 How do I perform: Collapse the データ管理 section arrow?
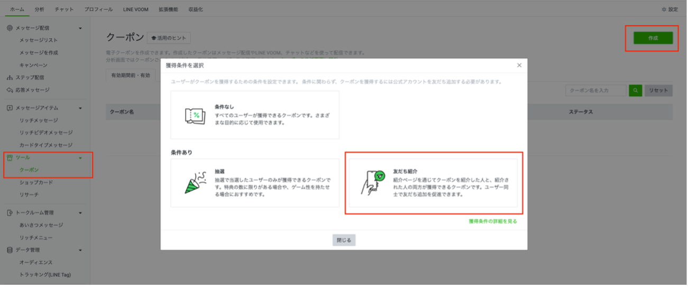(80, 250)
